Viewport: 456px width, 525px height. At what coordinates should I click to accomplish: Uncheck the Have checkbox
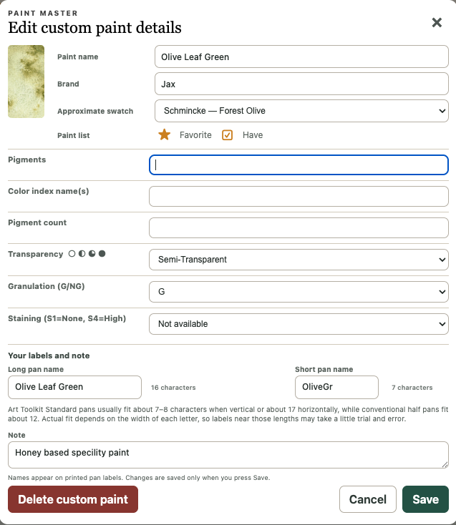pyautogui.click(x=227, y=135)
